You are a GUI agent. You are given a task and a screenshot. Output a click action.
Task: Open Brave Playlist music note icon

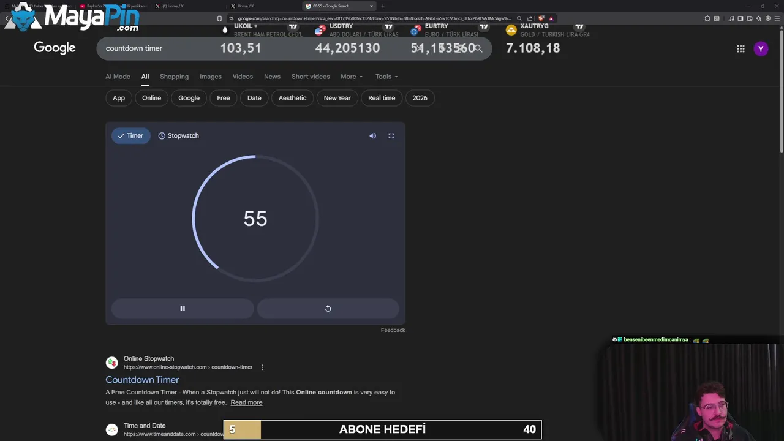(x=731, y=18)
